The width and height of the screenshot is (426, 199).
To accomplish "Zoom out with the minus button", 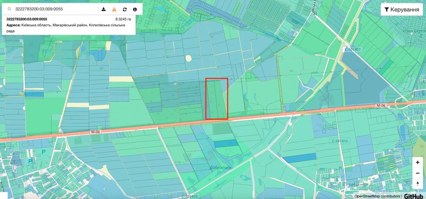I will 417,173.
